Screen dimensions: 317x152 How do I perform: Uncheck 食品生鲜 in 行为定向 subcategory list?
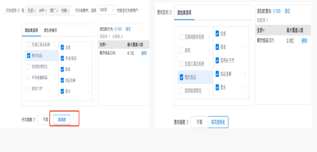coord(62,81)
